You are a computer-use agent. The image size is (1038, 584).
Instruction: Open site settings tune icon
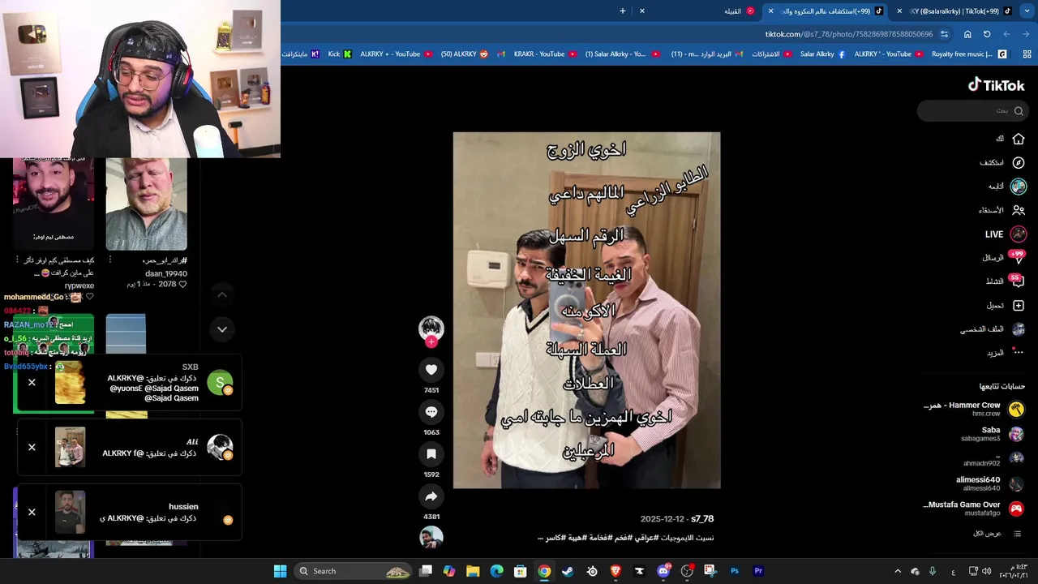click(944, 34)
